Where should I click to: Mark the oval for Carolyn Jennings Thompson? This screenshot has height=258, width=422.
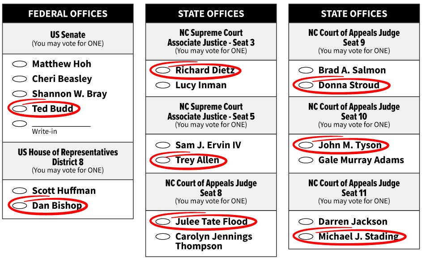[x=163, y=237]
